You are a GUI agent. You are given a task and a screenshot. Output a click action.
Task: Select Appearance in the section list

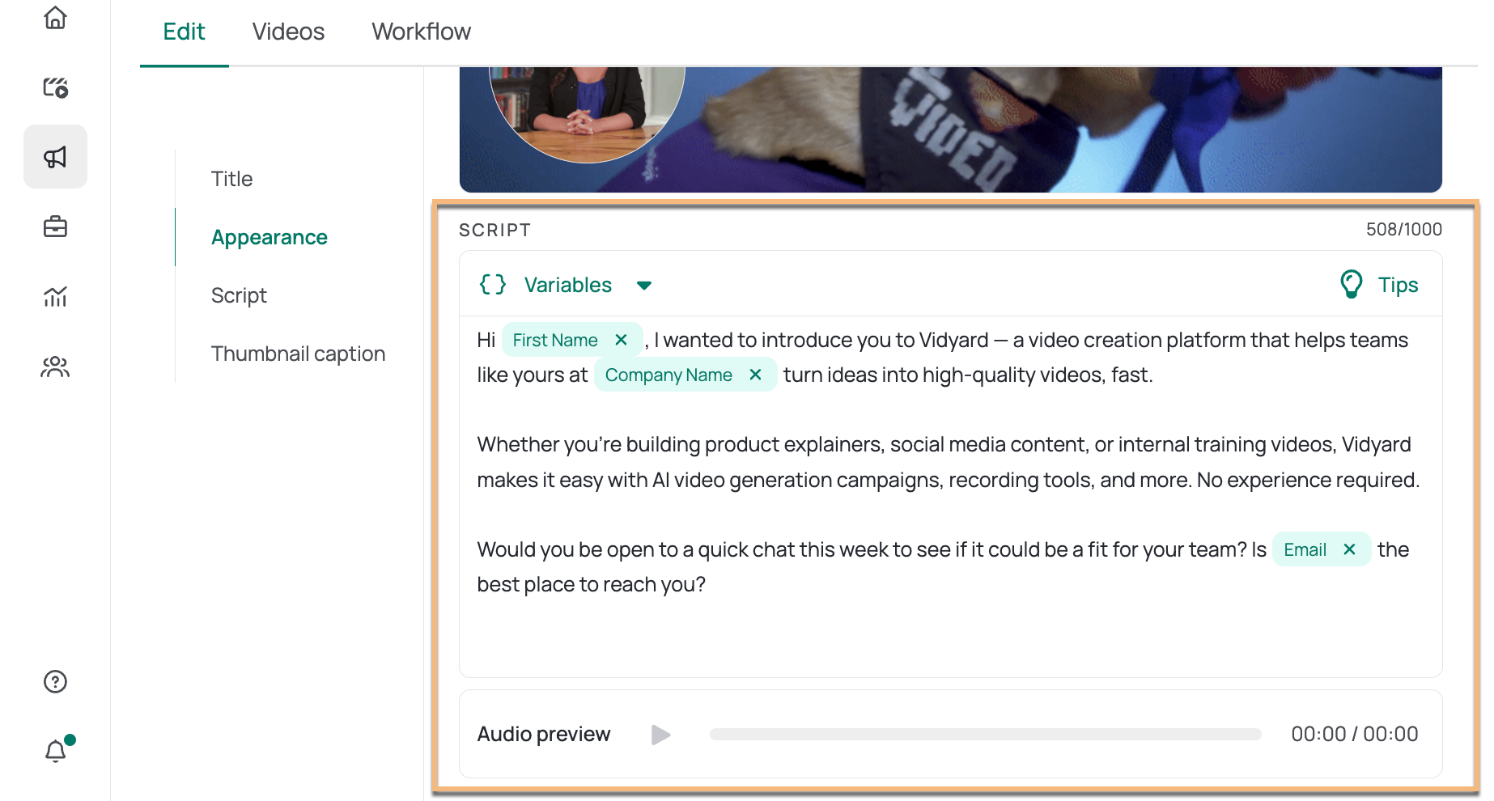(x=270, y=237)
